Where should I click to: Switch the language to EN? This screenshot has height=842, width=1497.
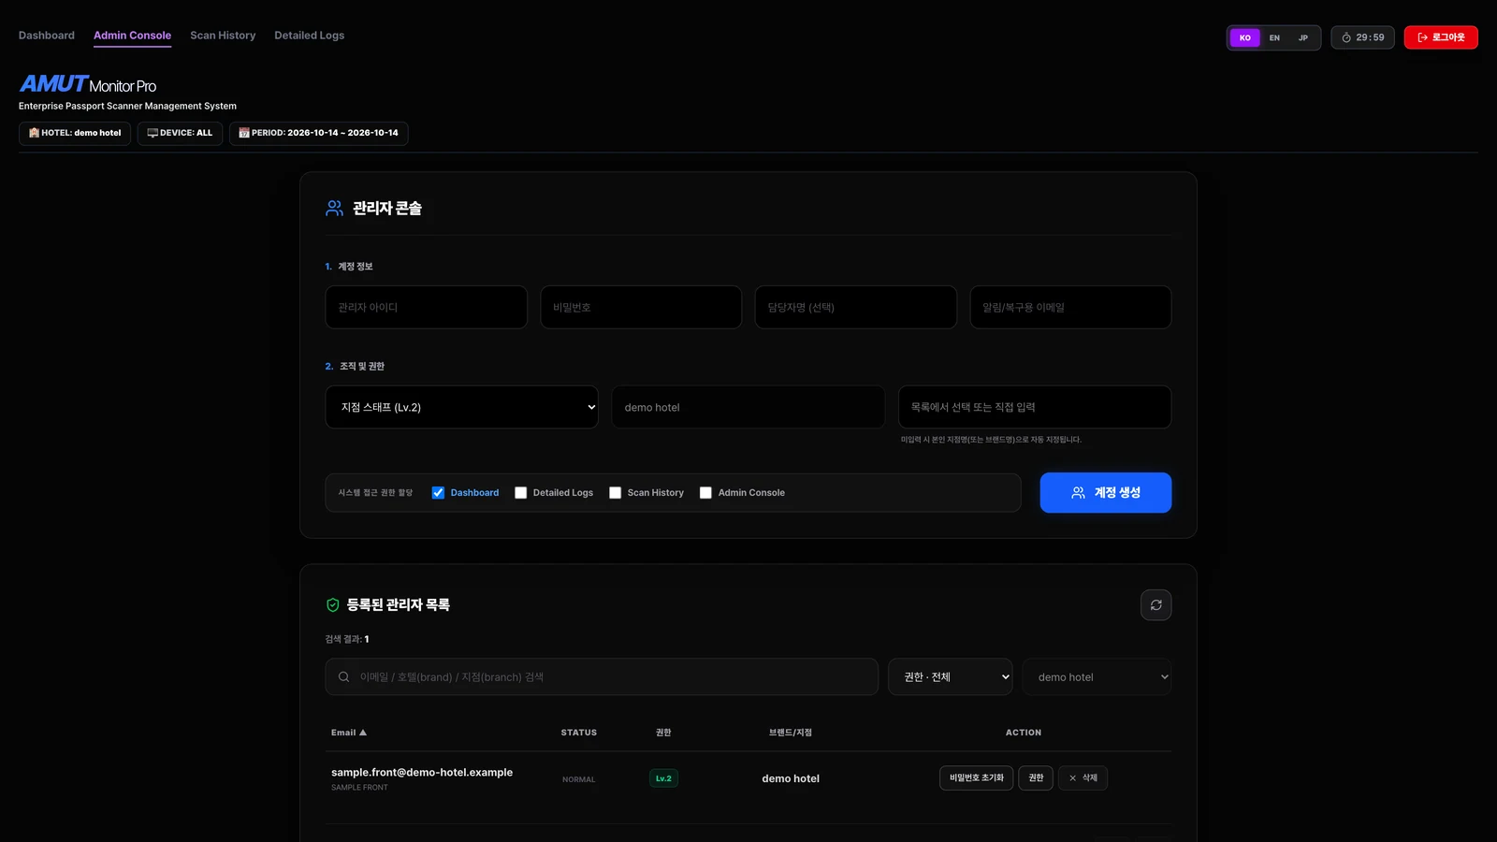[1274, 37]
